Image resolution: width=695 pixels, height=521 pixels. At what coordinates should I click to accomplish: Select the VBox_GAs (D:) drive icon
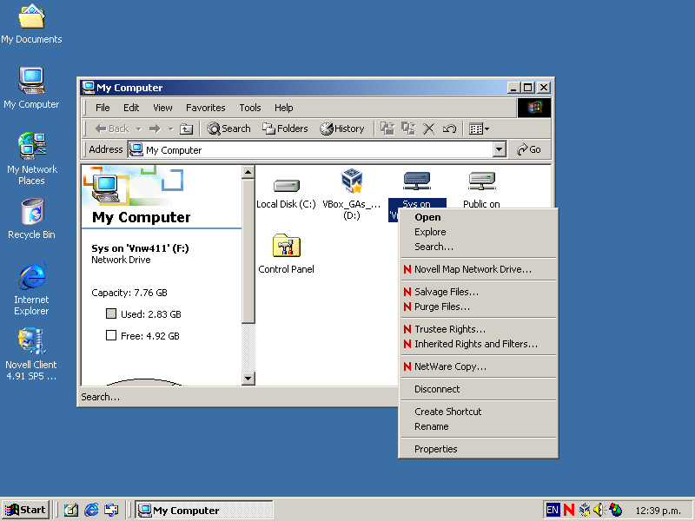352,195
